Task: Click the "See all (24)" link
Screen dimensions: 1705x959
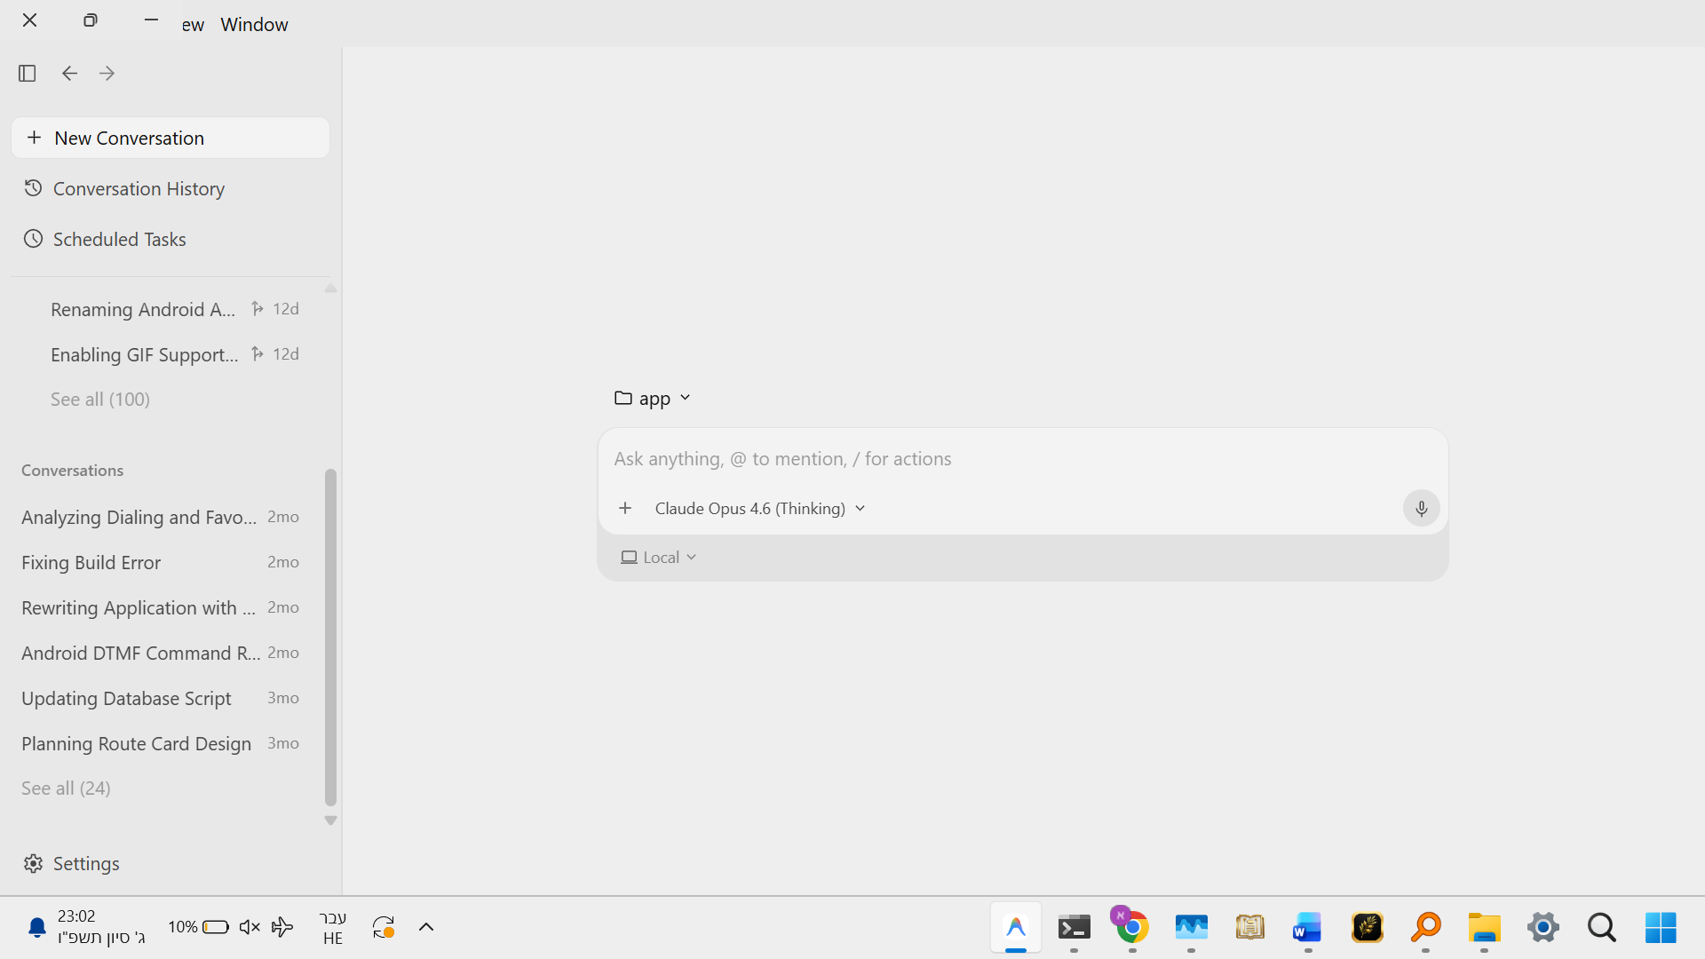Action: (66, 789)
